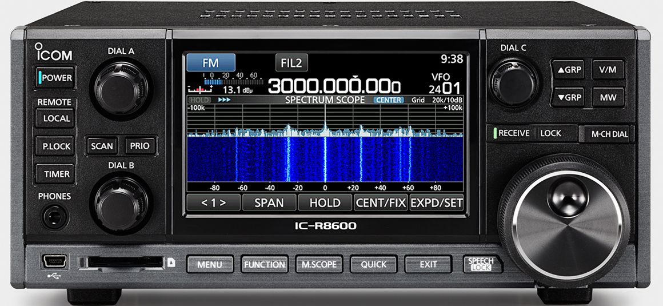Tap the triple-arrow sweep speed indicator

point(224,100)
